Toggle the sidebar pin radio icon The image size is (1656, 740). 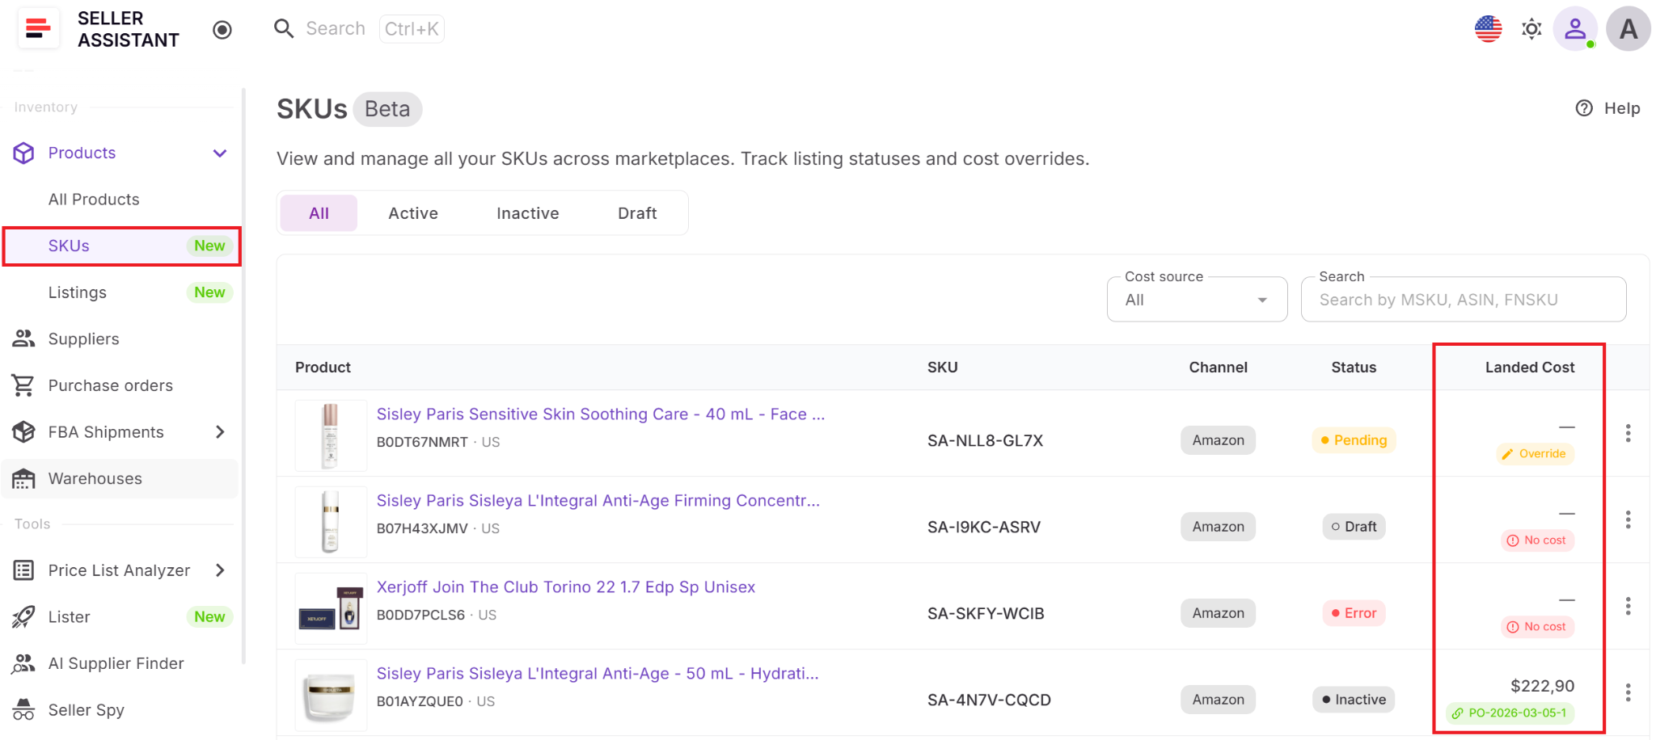pos(222,30)
